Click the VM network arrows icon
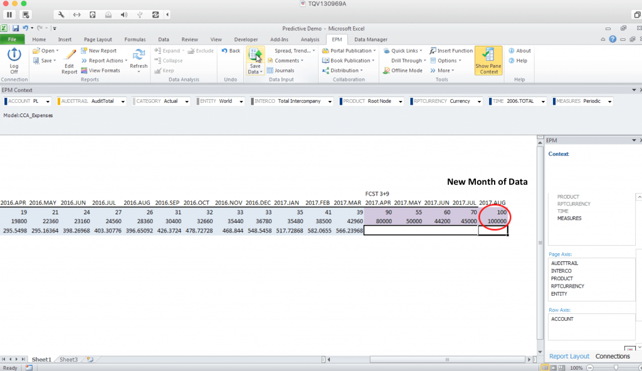 coord(77,15)
